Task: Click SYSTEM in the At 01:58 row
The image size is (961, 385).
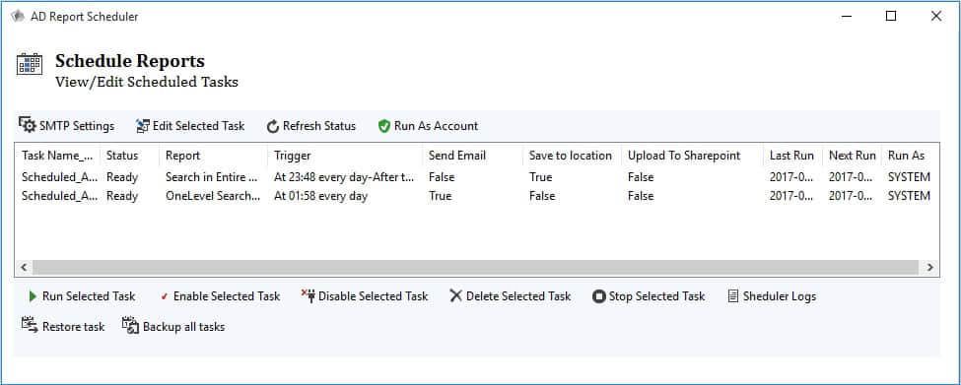Action: [x=909, y=196]
